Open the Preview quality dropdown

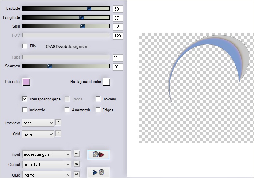point(38,123)
